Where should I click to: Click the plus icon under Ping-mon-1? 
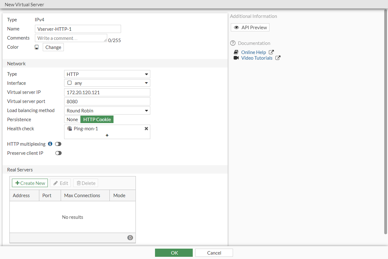[107, 135]
